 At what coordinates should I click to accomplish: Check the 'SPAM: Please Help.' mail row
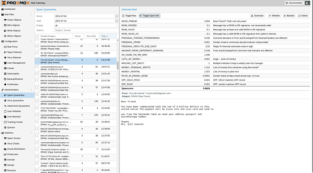(37, 46)
